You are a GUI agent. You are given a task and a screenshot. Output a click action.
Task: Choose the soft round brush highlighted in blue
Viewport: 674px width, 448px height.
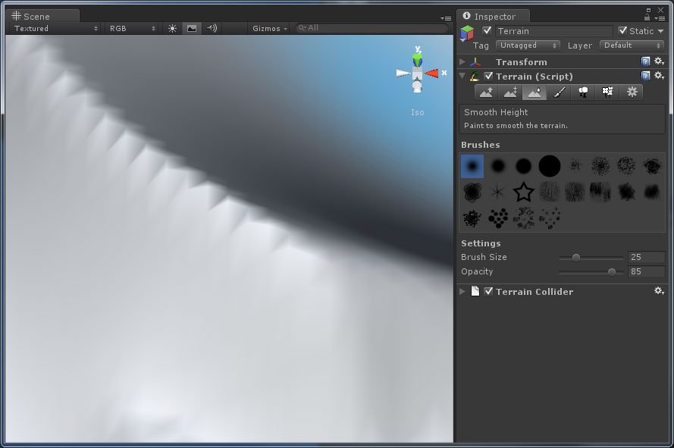472,166
